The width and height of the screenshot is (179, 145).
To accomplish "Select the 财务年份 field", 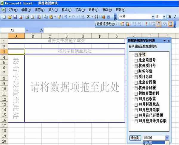I will [x=145, y=71].
